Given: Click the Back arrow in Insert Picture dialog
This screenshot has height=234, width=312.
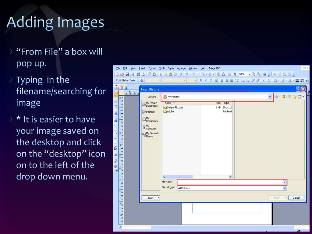Looking at the screenshot, I should coord(276,97).
